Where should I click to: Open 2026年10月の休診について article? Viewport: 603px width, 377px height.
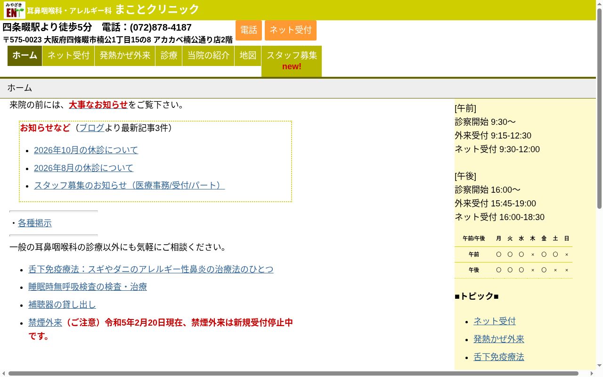pos(86,150)
